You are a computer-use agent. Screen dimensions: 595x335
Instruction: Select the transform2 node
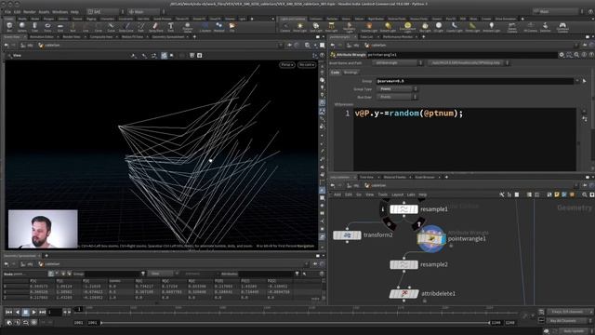[x=347, y=235]
